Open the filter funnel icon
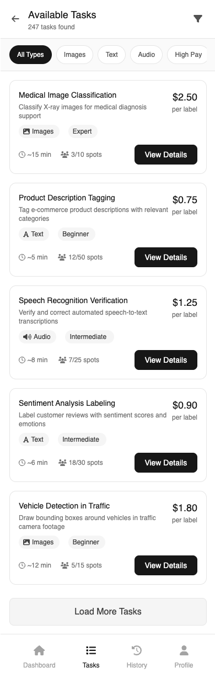 [198, 19]
